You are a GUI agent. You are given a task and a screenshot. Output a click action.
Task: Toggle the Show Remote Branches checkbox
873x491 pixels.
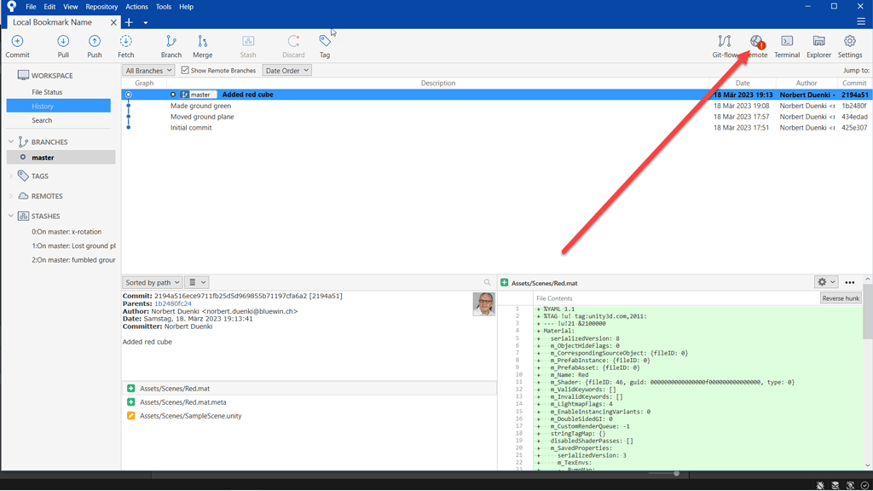click(184, 70)
